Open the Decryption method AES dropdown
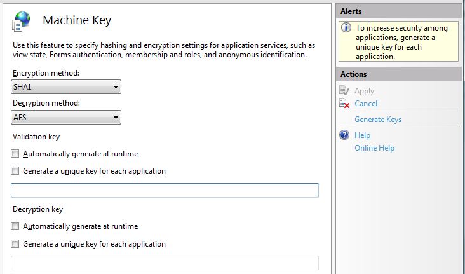Image resolution: width=465 pixels, height=274 pixels. click(66, 118)
